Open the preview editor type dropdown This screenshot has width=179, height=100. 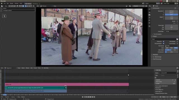(x=38, y=6)
